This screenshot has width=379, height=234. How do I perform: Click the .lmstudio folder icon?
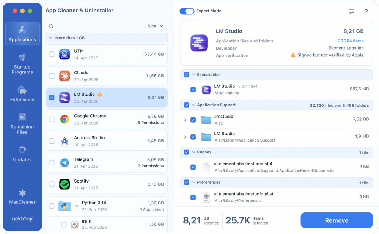click(206, 120)
